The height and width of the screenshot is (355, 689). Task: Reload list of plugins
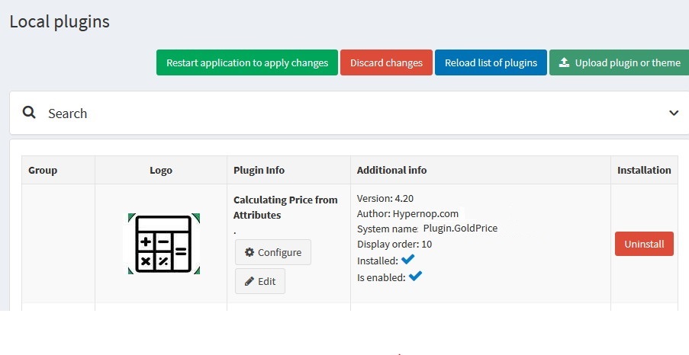coord(491,62)
